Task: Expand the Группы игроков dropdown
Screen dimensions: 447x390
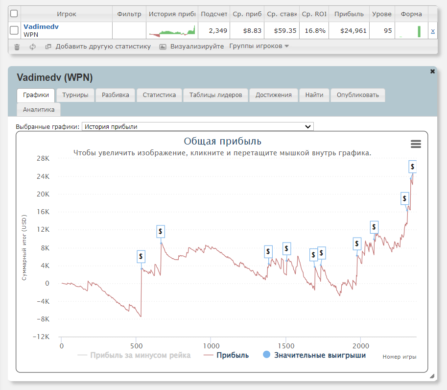Action: click(x=259, y=46)
